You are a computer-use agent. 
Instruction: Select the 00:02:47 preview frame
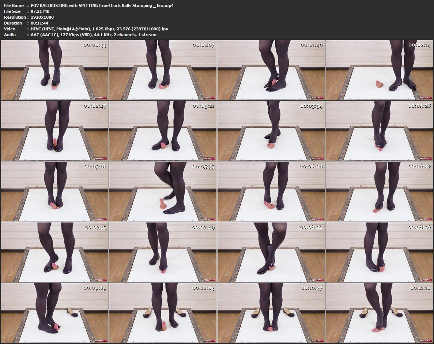pyautogui.click(x=55, y=131)
